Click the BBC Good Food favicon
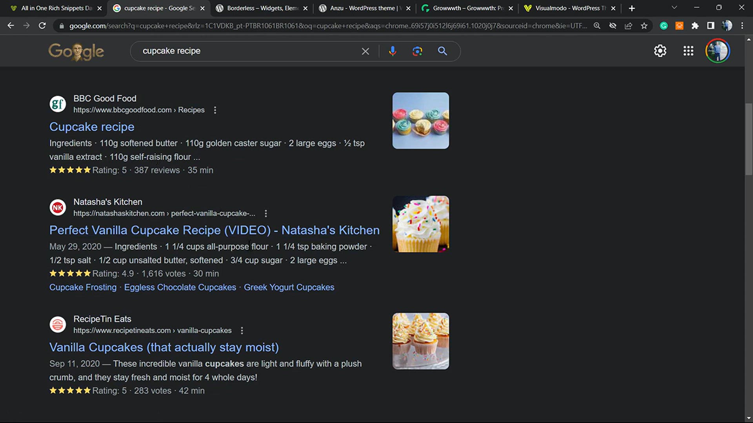 58,104
